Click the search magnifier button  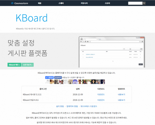pyautogui.click(x=144, y=3)
